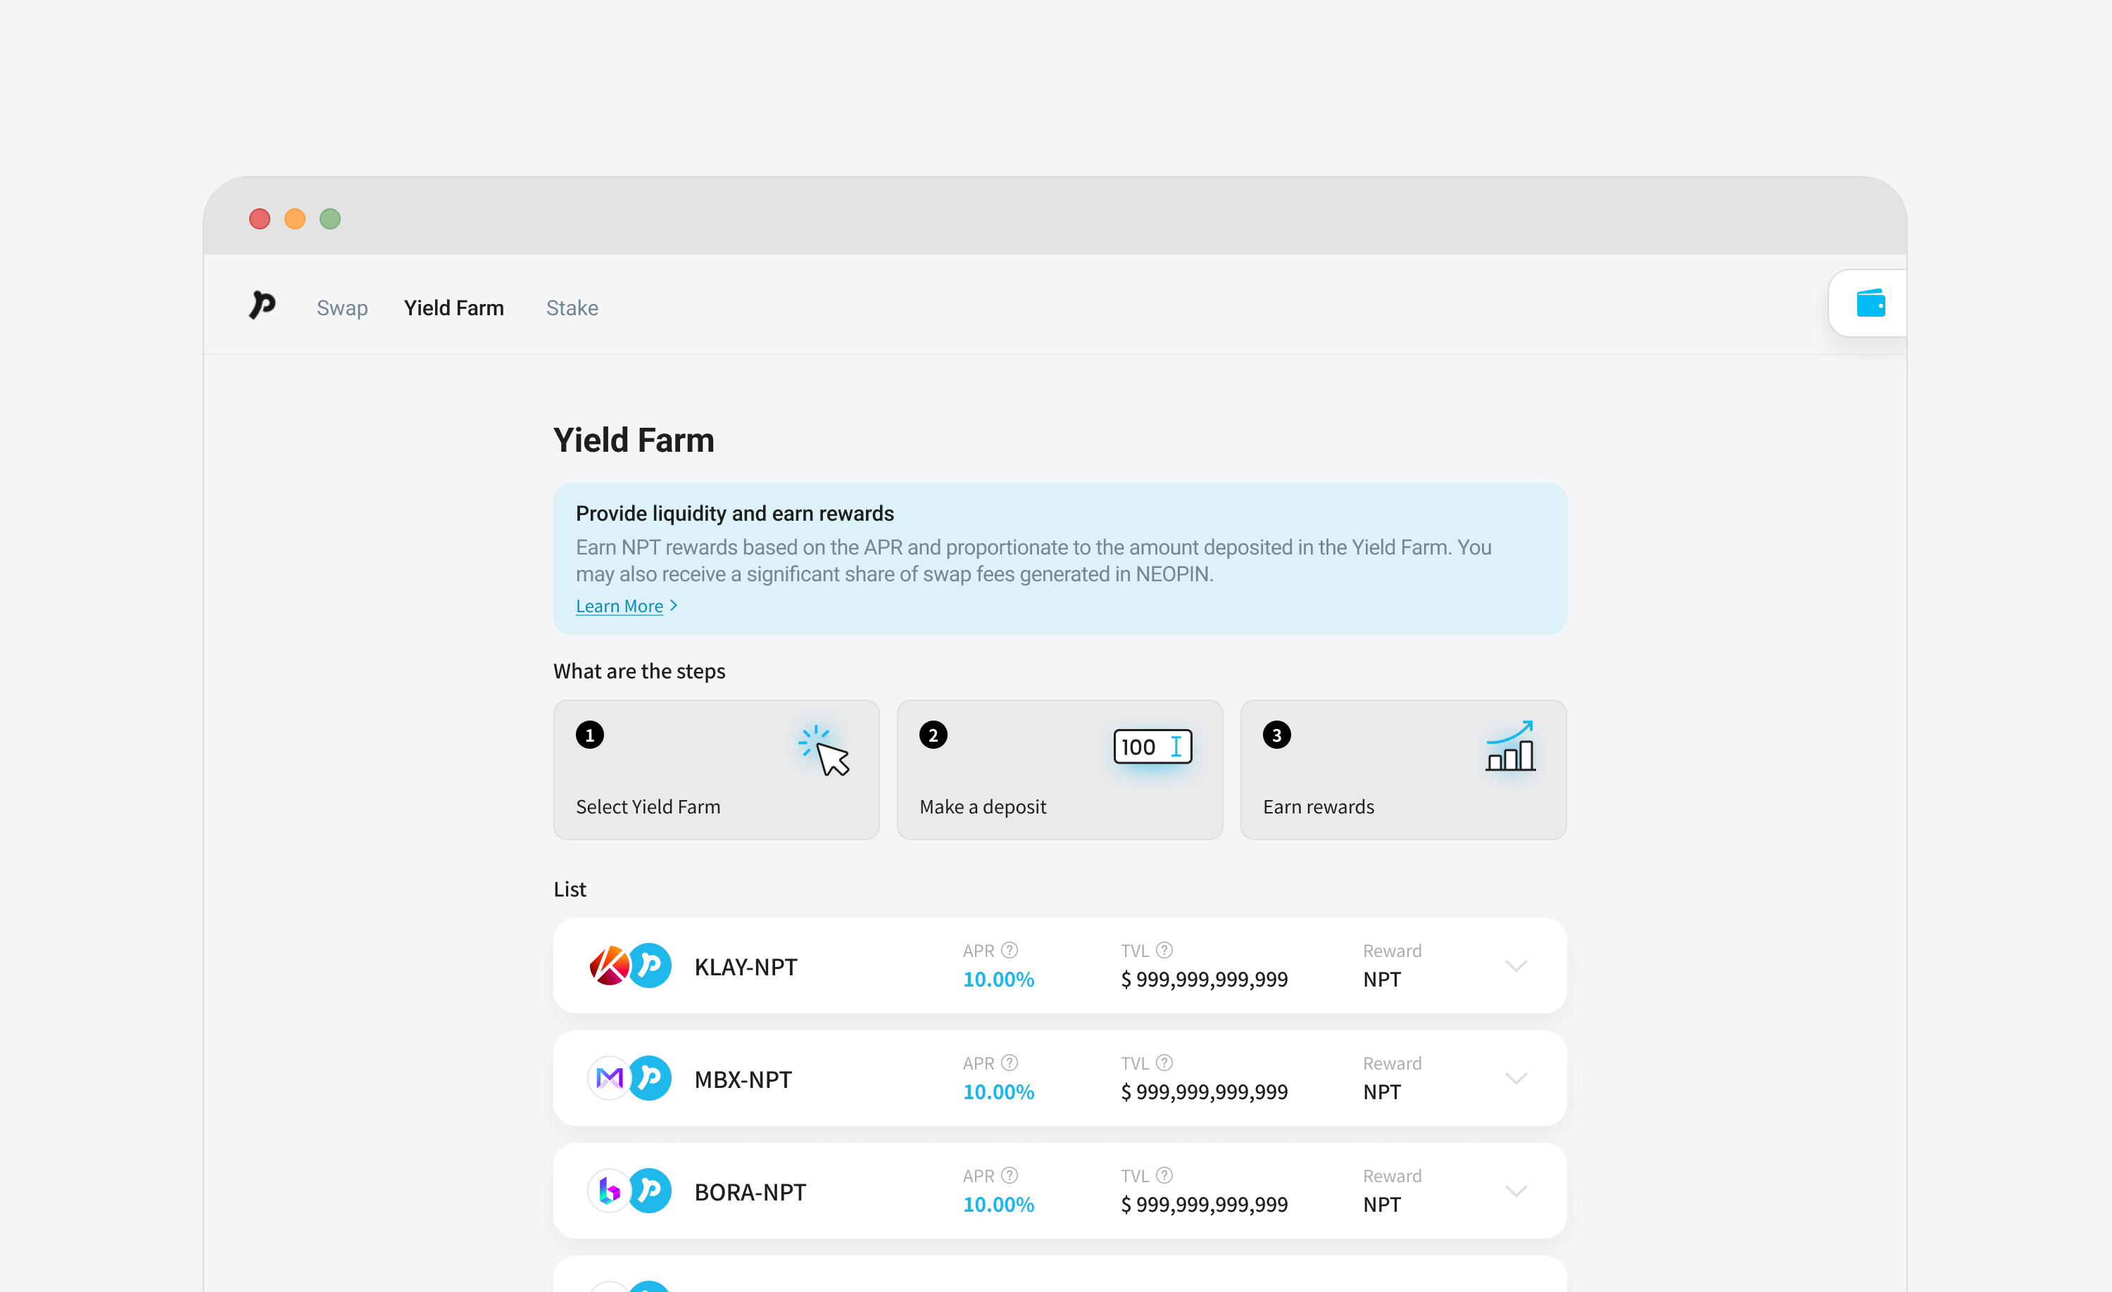Click the BORA token icon
The image size is (2112, 1292).
pyautogui.click(x=610, y=1191)
